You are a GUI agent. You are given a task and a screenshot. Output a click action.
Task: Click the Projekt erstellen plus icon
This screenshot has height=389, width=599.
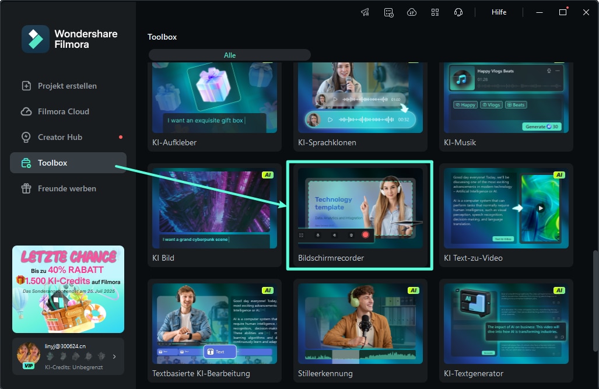point(26,86)
